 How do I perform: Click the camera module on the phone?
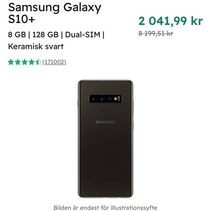pos(105,98)
